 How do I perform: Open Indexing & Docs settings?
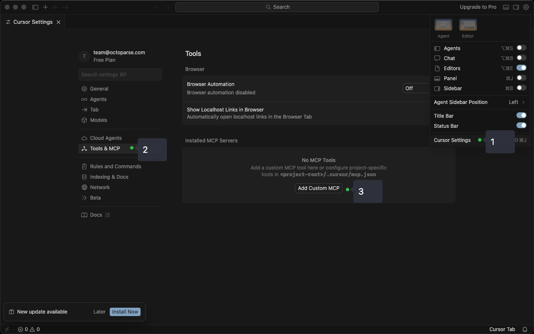(120, 177)
